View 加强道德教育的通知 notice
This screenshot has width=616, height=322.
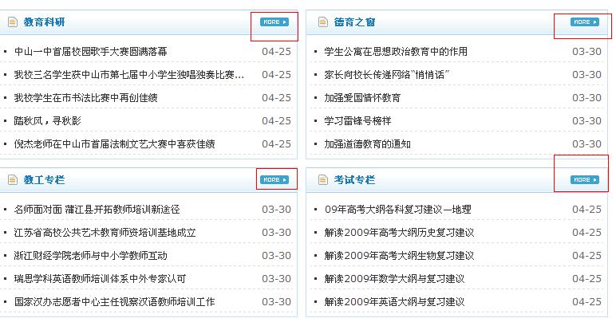(367, 144)
